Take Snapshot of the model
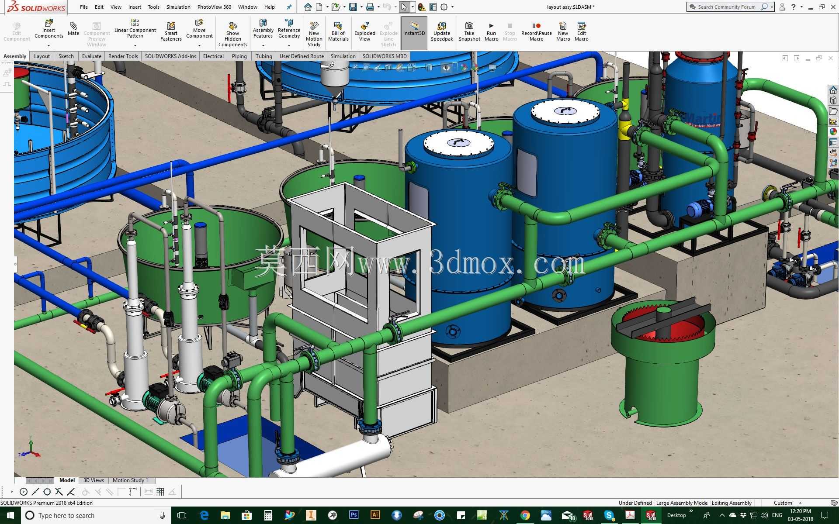This screenshot has width=839, height=524. (469, 32)
